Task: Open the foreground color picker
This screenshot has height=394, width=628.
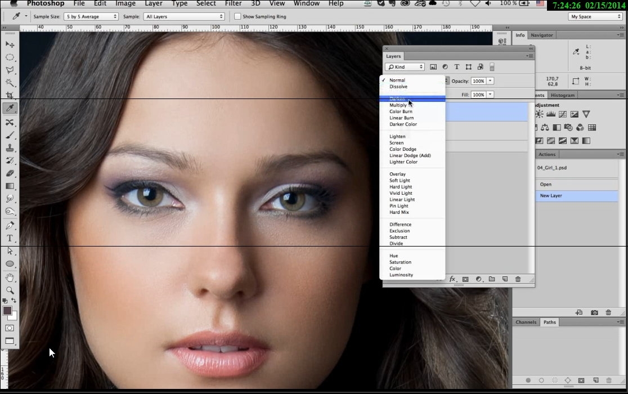Action: [x=7, y=311]
